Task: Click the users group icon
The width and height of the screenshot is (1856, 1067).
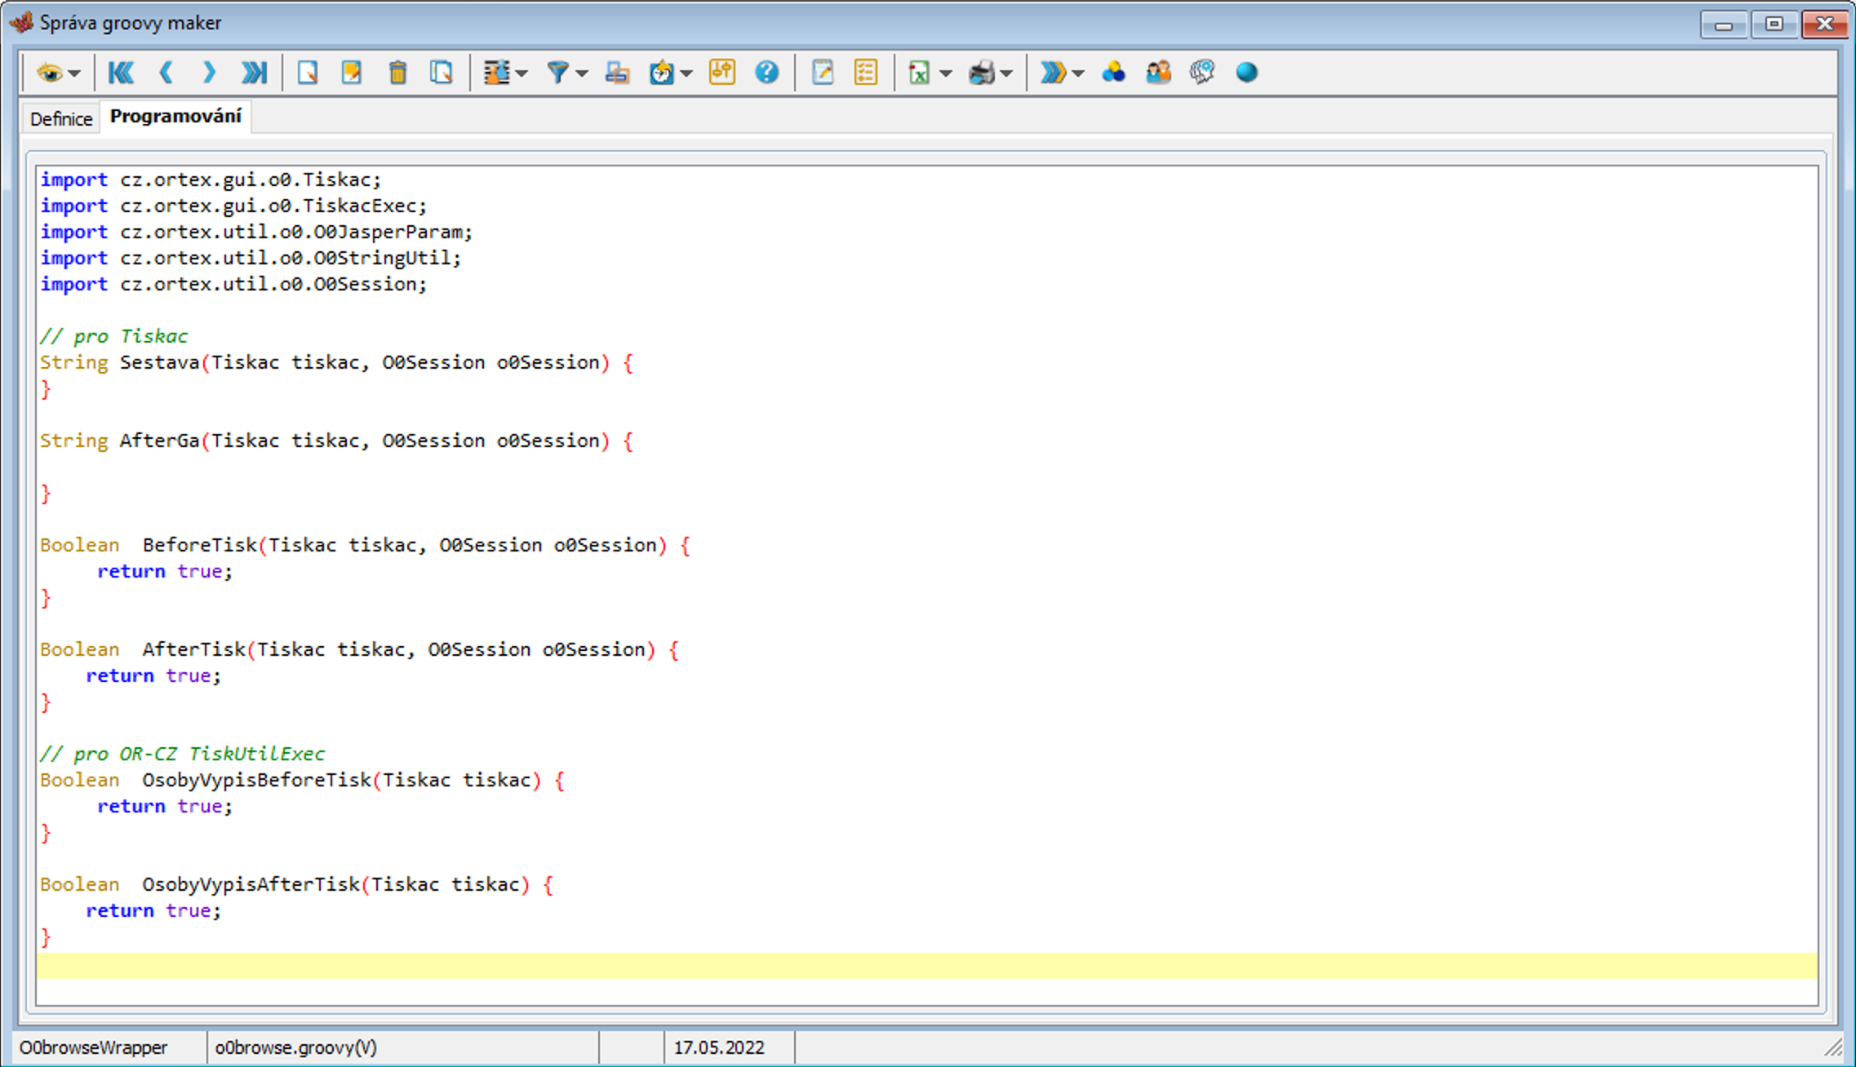Action: pos(1158,73)
